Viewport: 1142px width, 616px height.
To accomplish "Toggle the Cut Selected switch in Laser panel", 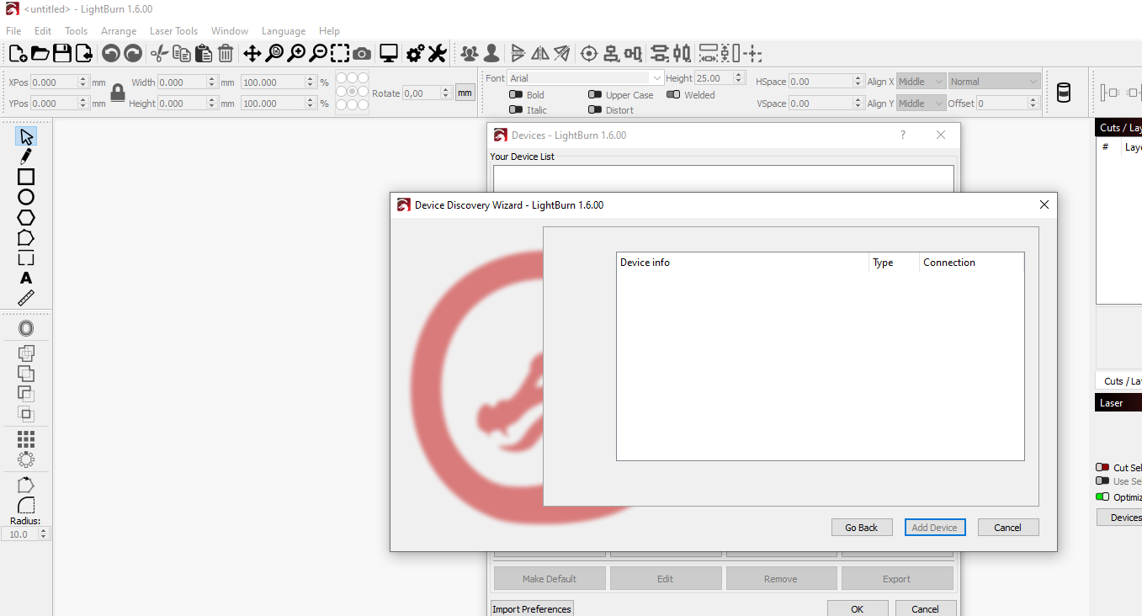I will coord(1102,467).
